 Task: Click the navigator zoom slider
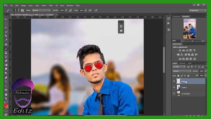(193, 41)
